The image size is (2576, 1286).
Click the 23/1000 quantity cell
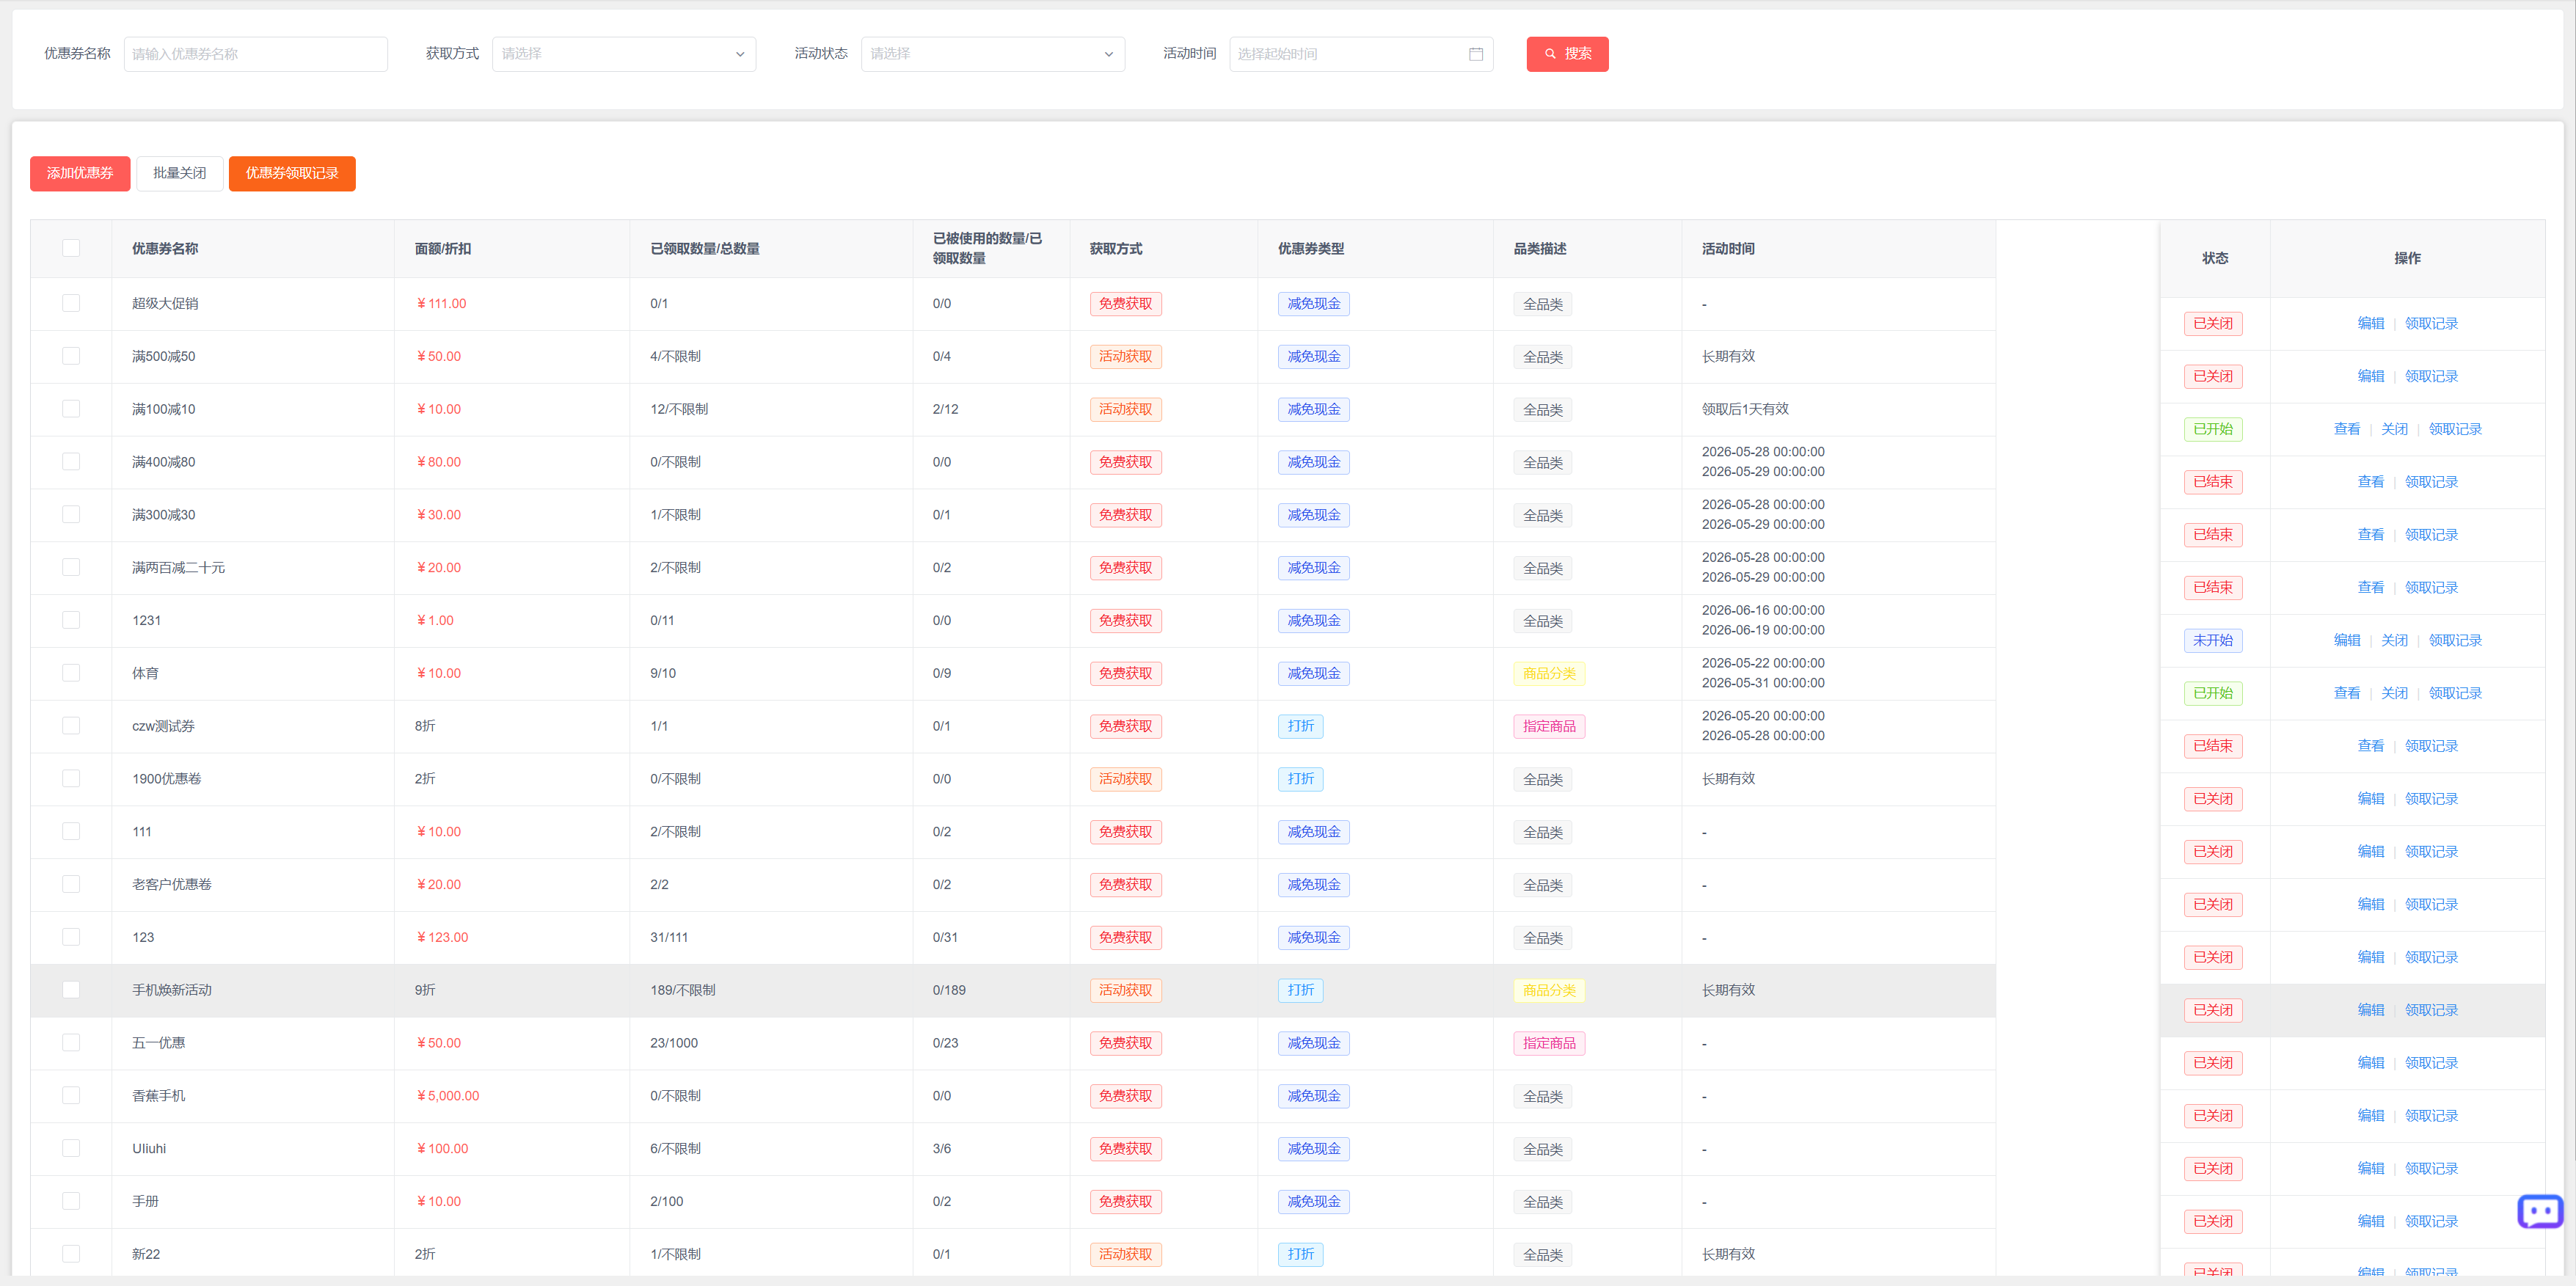674,1043
